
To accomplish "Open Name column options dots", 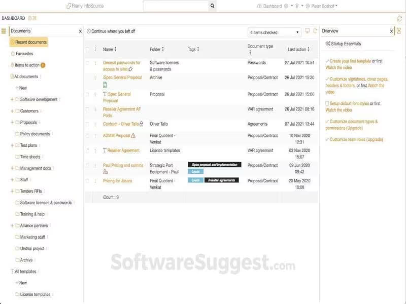I will [x=116, y=49].
